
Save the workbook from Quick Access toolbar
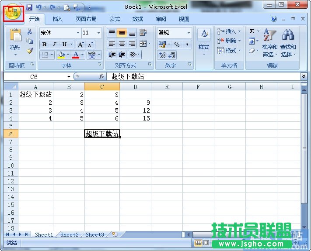pos(29,7)
